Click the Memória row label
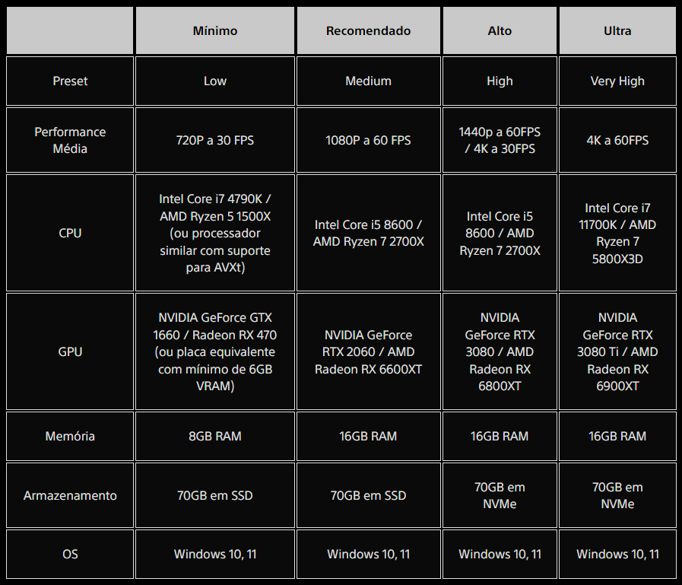This screenshot has height=585, width=682. tap(70, 436)
